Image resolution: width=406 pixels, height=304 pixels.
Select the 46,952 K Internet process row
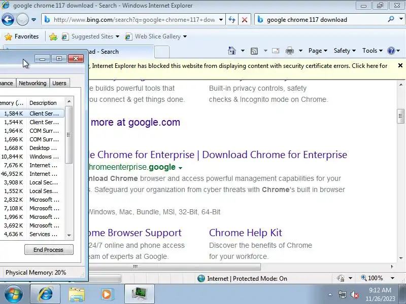pyautogui.click(x=31, y=174)
